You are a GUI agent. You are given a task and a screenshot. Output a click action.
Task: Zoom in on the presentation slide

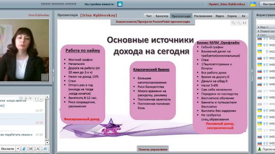[233, 23]
